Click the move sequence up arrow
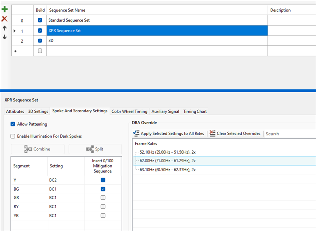Image resolution: width=316 pixels, height=231 pixels. click(4, 28)
